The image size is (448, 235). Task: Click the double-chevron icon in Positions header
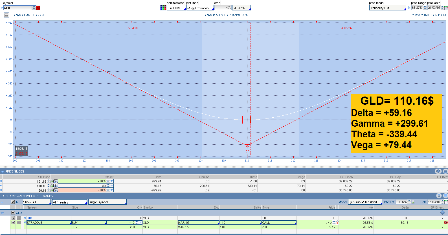point(439,196)
